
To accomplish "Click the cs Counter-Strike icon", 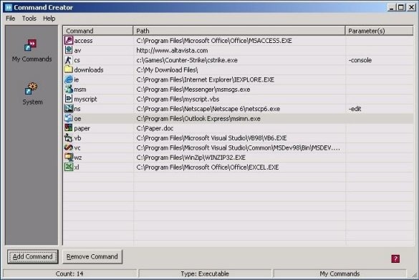I will (x=69, y=60).
